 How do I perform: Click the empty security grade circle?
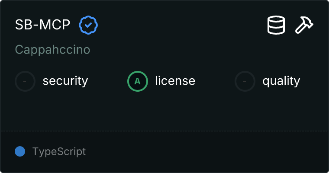(25, 81)
